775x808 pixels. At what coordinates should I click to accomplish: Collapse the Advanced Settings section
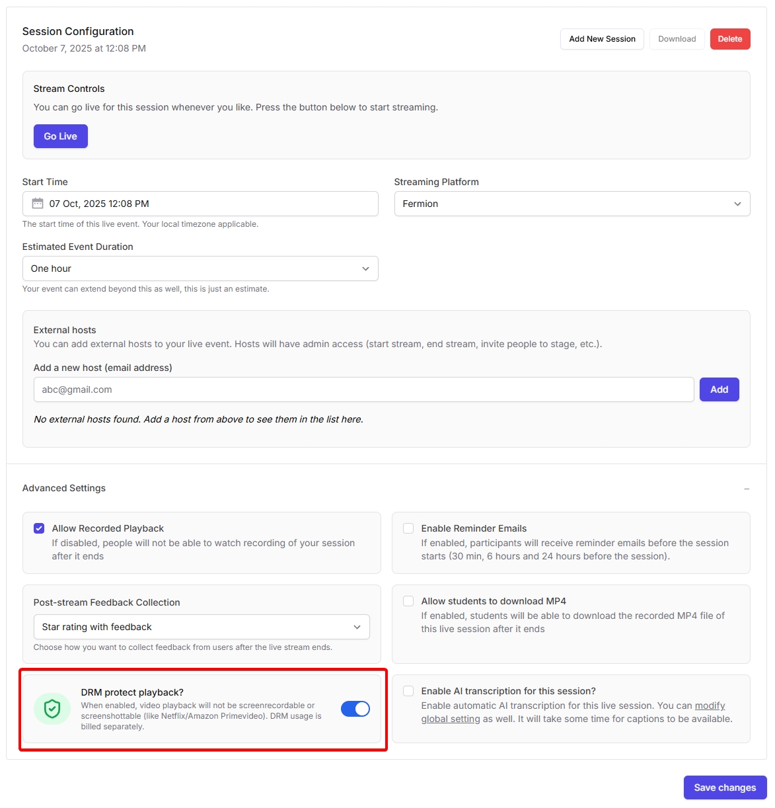coord(747,489)
